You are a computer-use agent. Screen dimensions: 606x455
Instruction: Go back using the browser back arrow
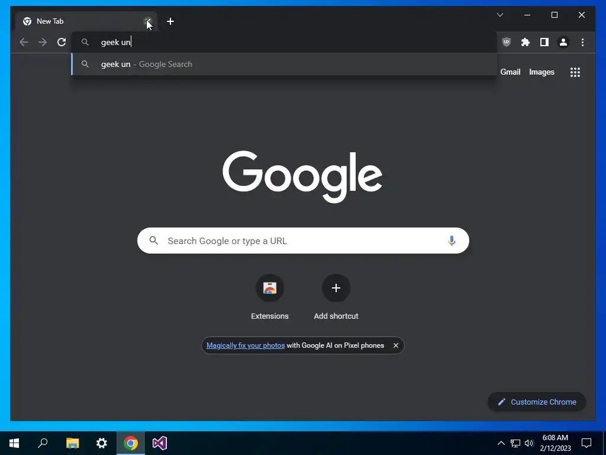coord(24,42)
